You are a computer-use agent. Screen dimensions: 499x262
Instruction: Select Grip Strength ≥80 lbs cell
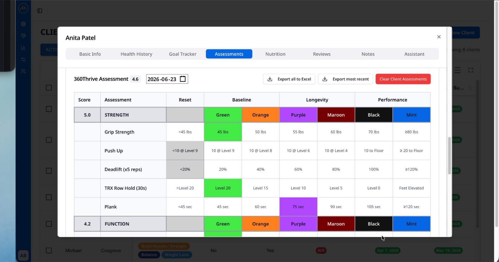coord(411,132)
